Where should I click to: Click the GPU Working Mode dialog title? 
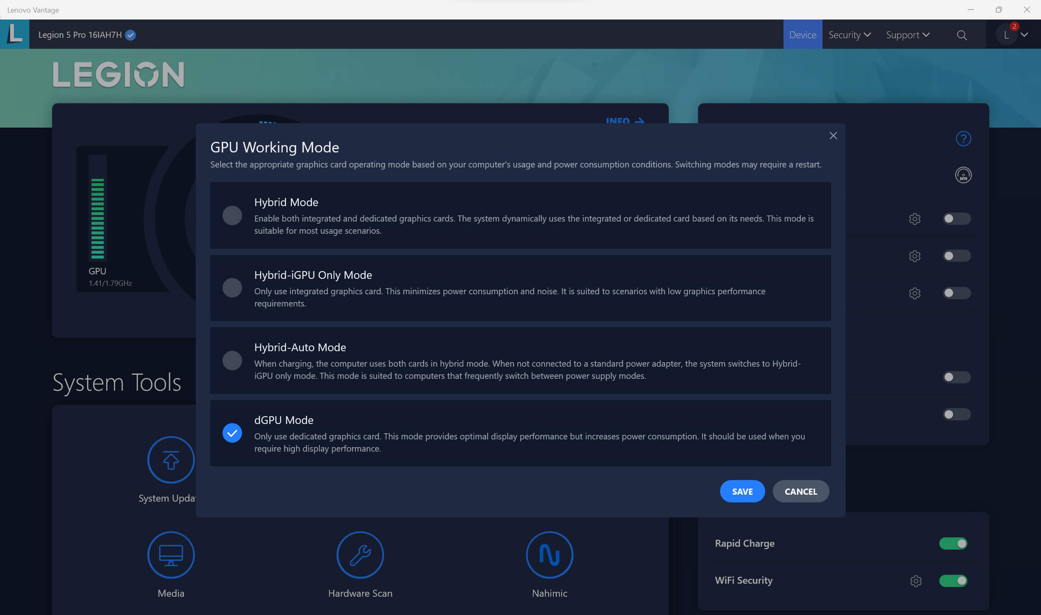(x=275, y=147)
